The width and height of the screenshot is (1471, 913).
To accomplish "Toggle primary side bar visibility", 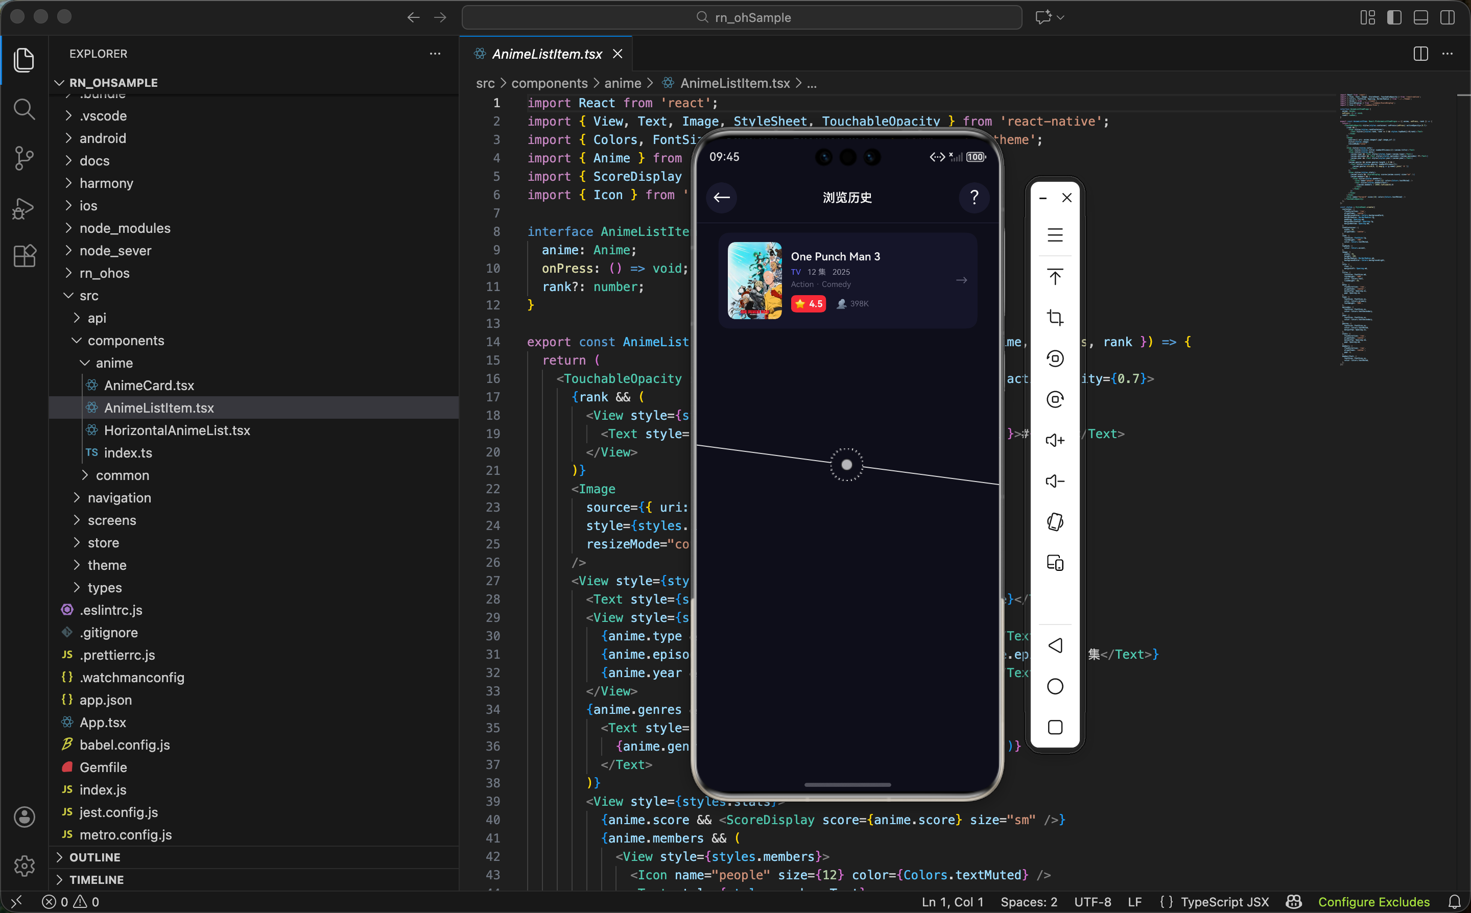I will point(1394,17).
